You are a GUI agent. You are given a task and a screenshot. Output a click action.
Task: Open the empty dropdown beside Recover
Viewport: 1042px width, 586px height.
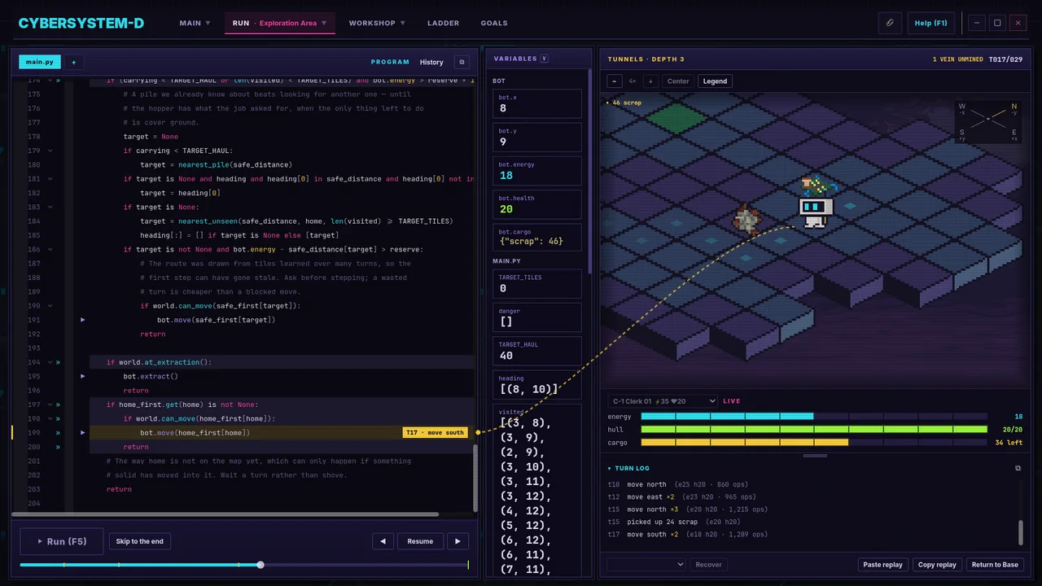647,564
